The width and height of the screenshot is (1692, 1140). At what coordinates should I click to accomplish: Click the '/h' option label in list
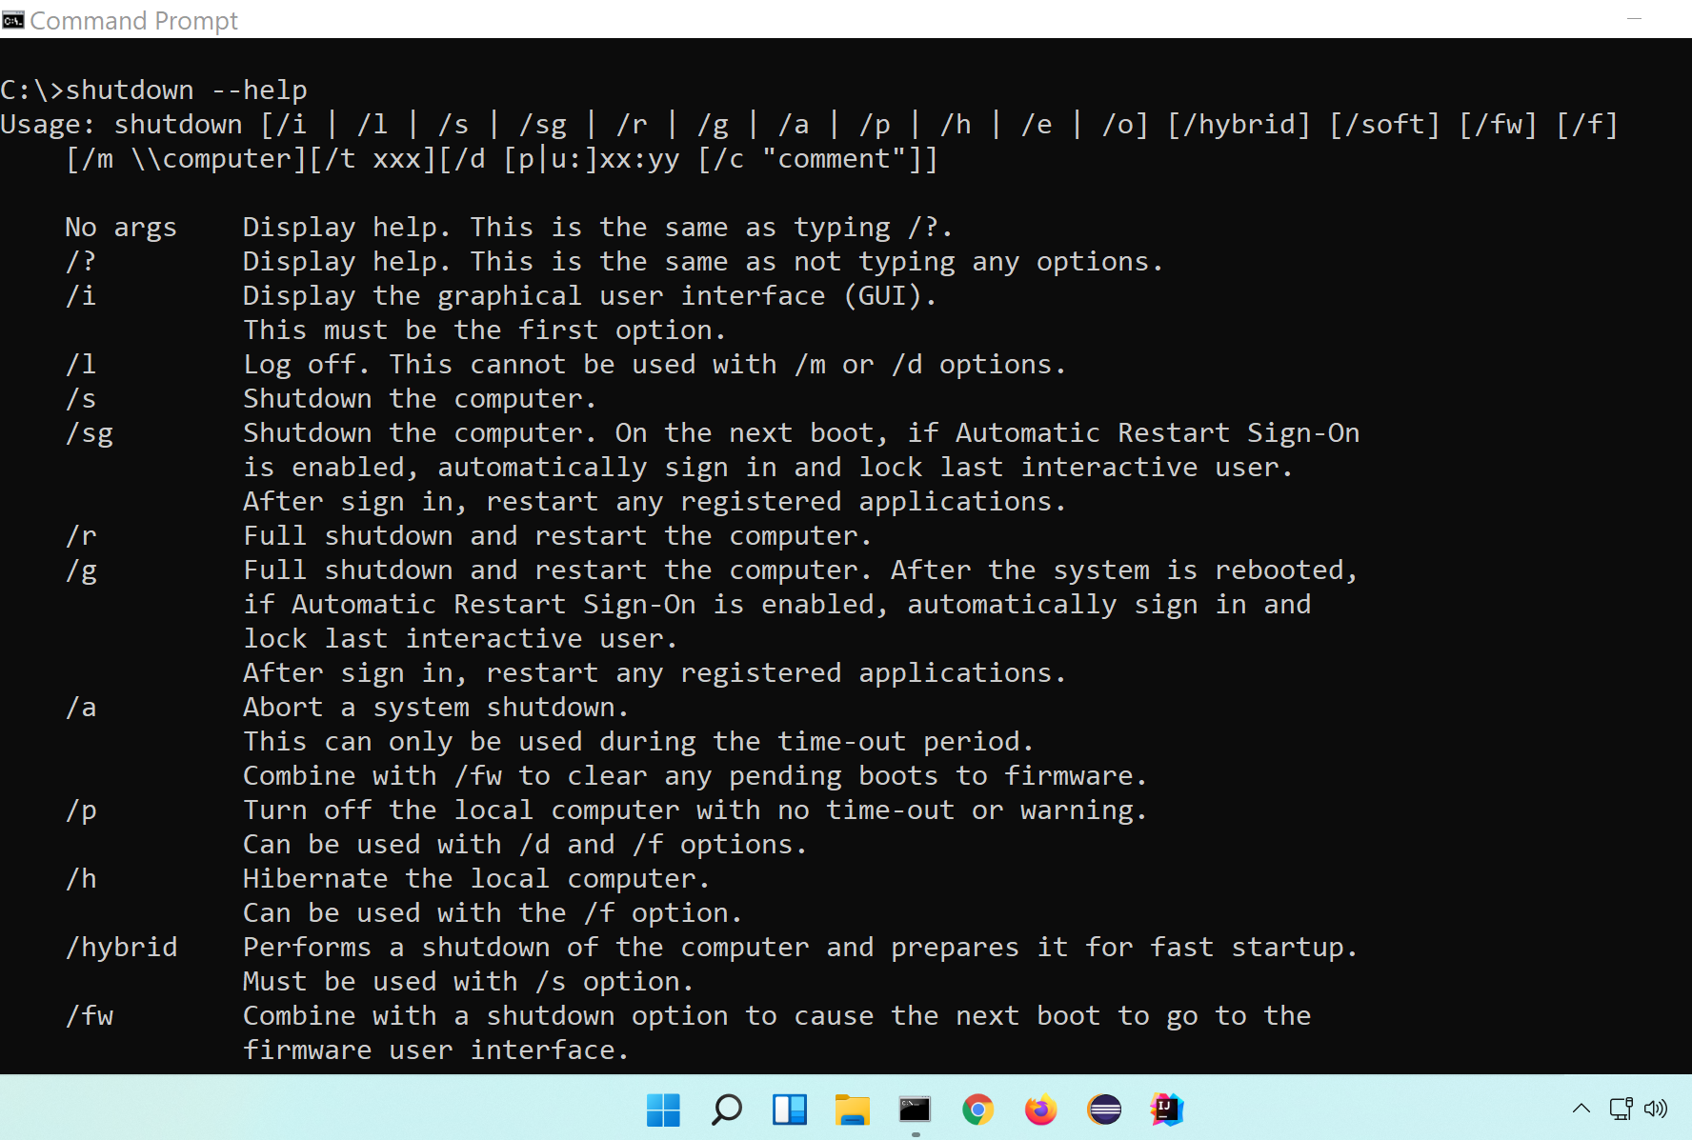point(81,878)
